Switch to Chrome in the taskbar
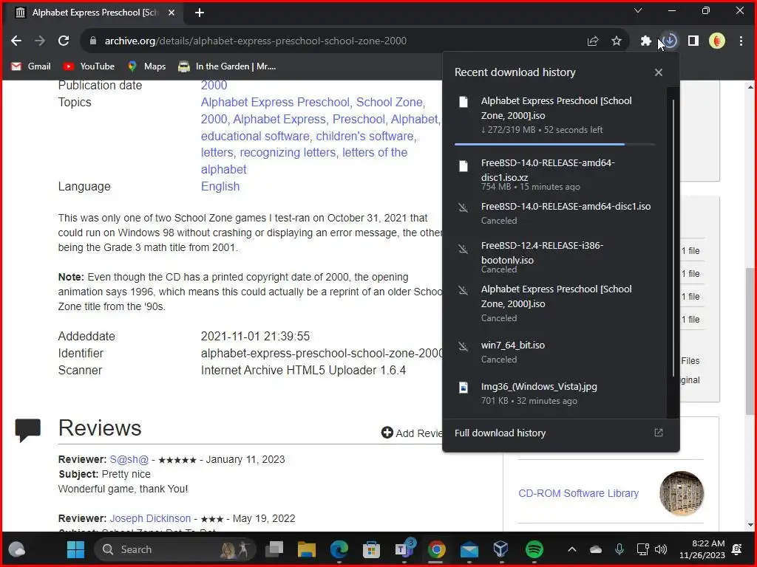This screenshot has height=567, width=757. coord(436,549)
